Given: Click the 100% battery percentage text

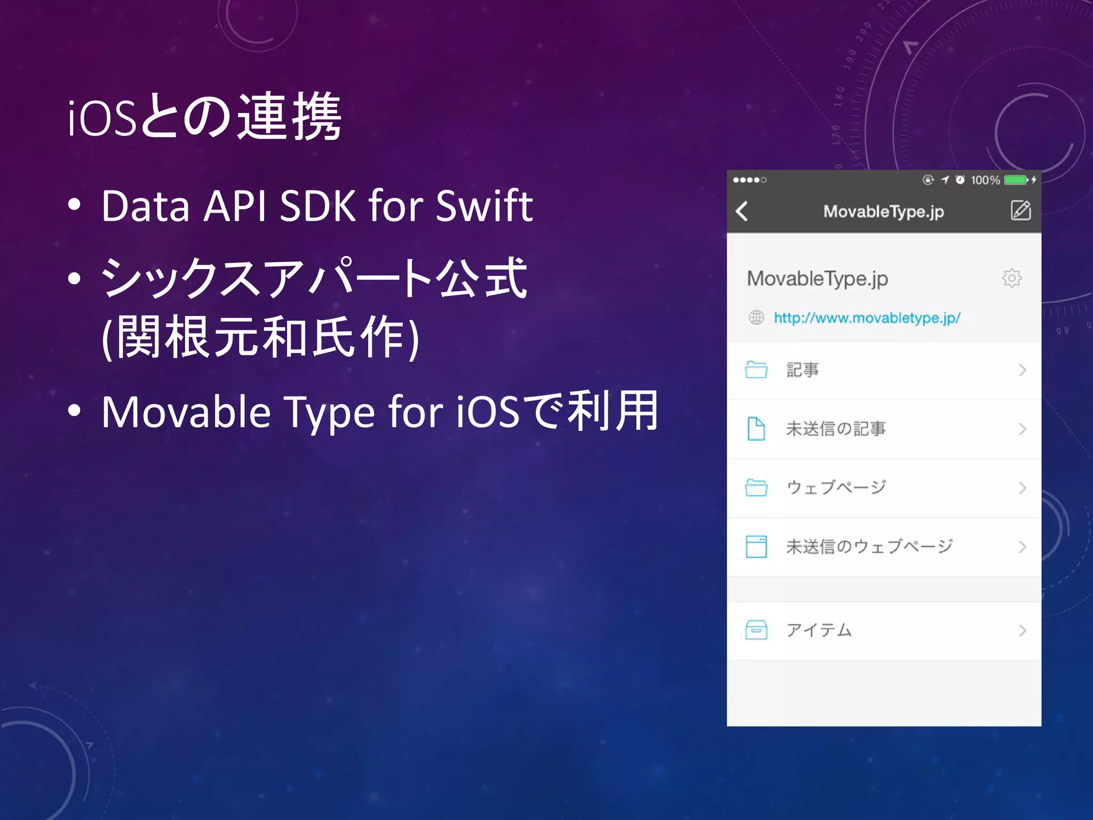Looking at the screenshot, I should point(985,180).
